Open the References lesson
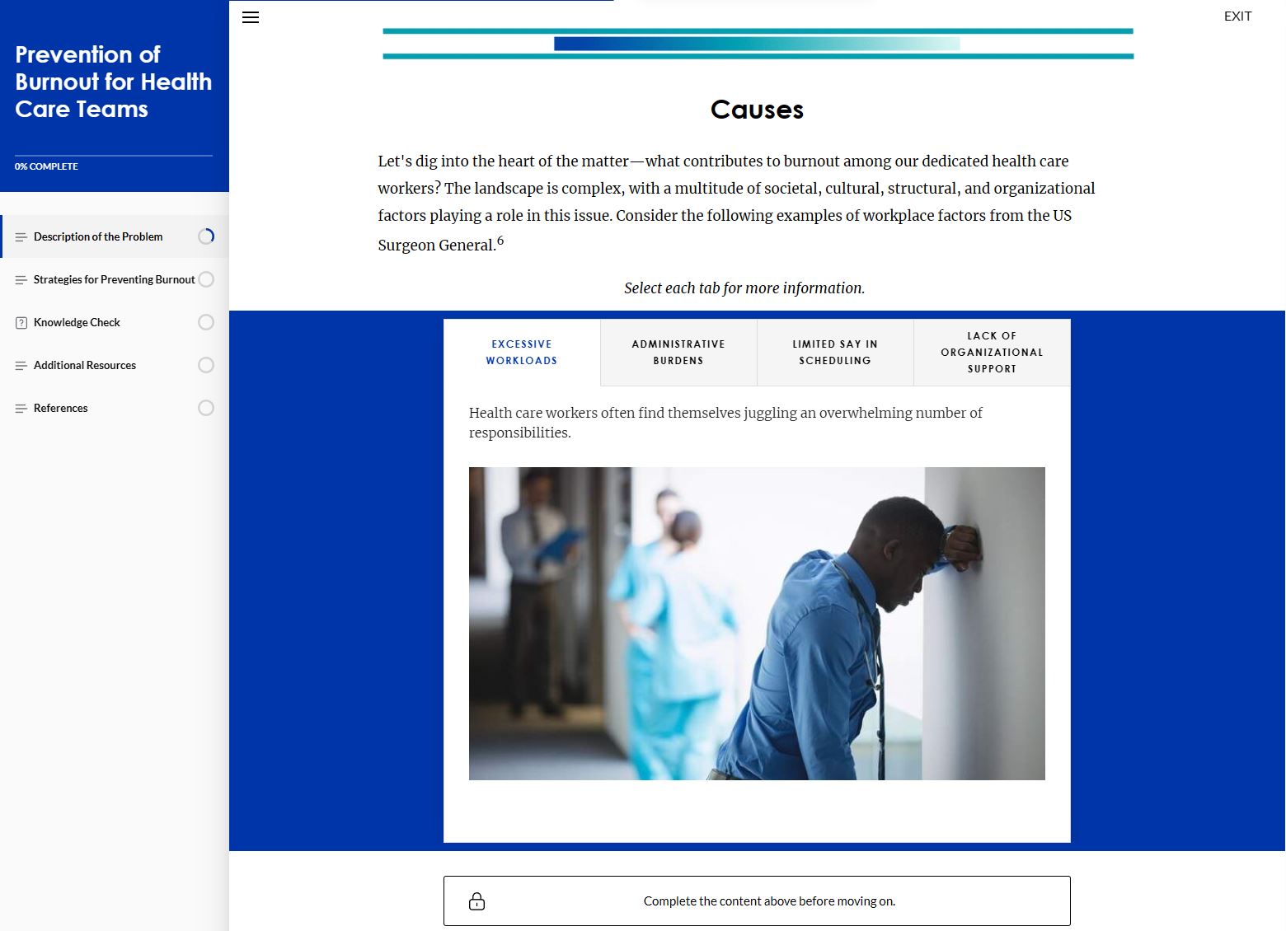 (x=61, y=408)
